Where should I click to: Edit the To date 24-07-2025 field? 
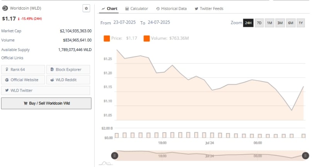click(159, 22)
